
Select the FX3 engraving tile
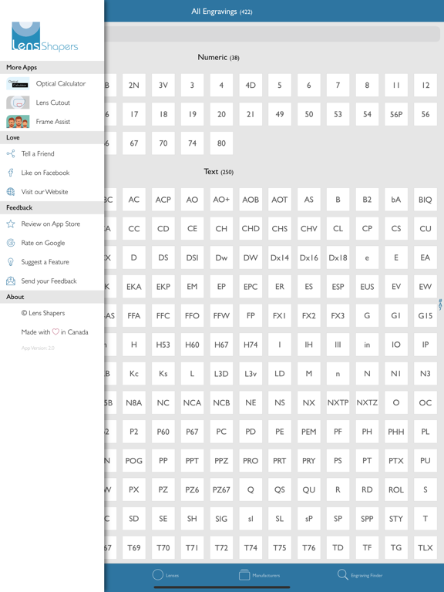[338, 315]
